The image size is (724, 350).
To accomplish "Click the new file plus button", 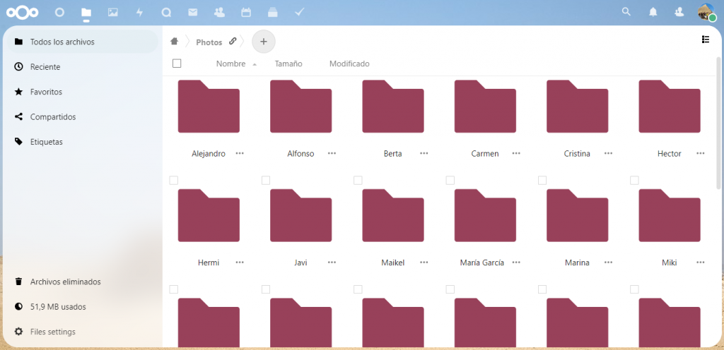I will click(264, 42).
